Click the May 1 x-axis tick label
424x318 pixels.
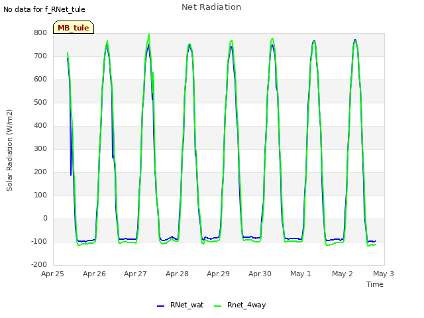[x=301, y=274]
